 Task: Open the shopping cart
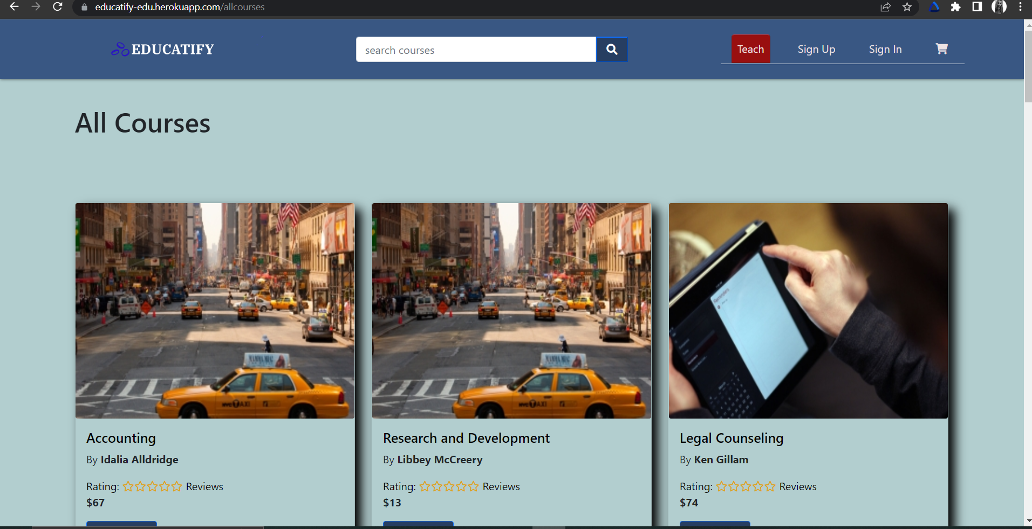point(941,48)
